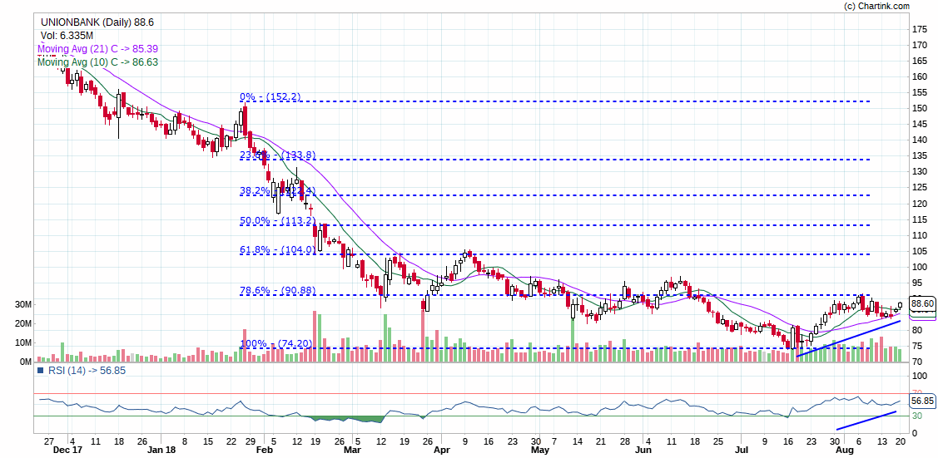
Task: Click the Aug month axis label
Action: coord(845,449)
